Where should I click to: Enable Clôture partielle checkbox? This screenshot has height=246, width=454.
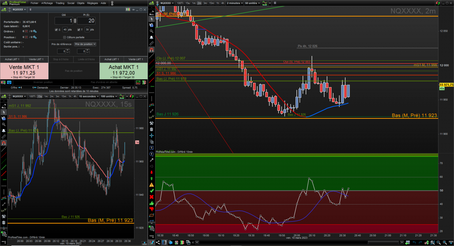pyautogui.click(x=65, y=37)
